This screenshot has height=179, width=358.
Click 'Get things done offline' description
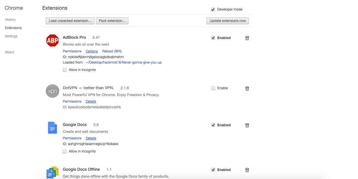116,176
